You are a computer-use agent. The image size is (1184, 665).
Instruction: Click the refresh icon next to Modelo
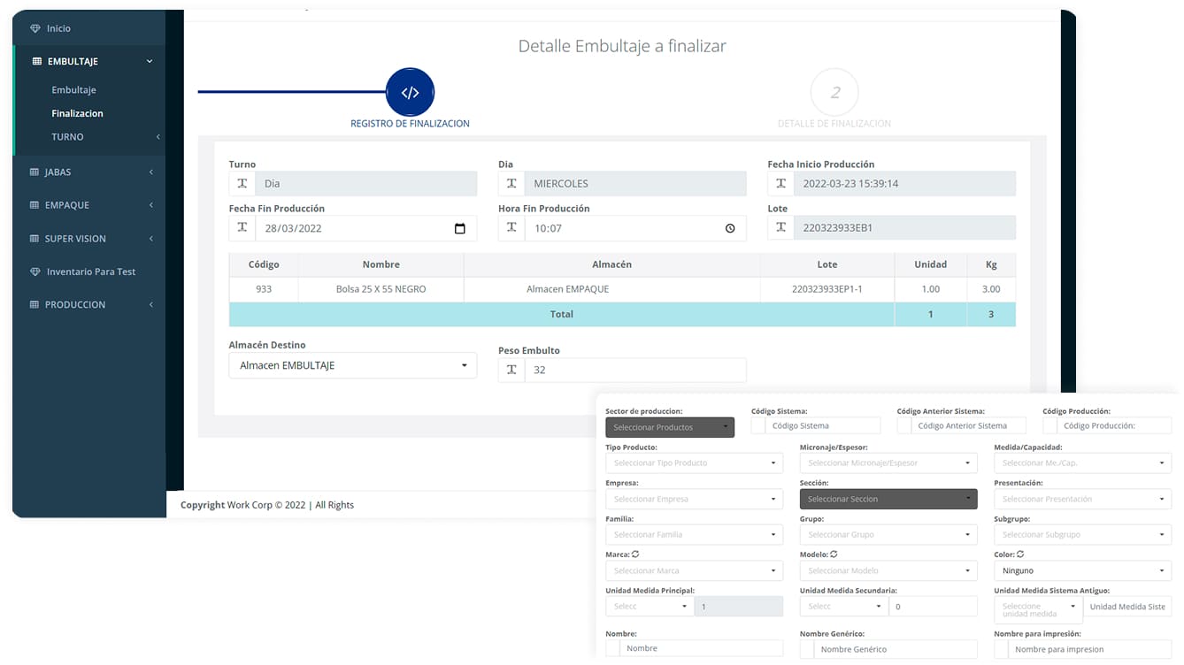(x=834, y=554)
